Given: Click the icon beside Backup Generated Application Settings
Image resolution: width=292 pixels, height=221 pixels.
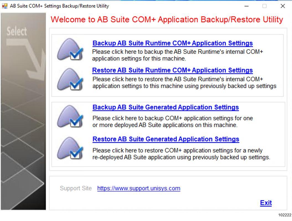Looking at the screenshot, I should tap(70, 116).
